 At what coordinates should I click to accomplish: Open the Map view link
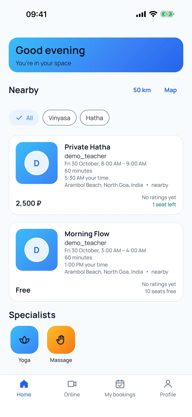(171, 90)
